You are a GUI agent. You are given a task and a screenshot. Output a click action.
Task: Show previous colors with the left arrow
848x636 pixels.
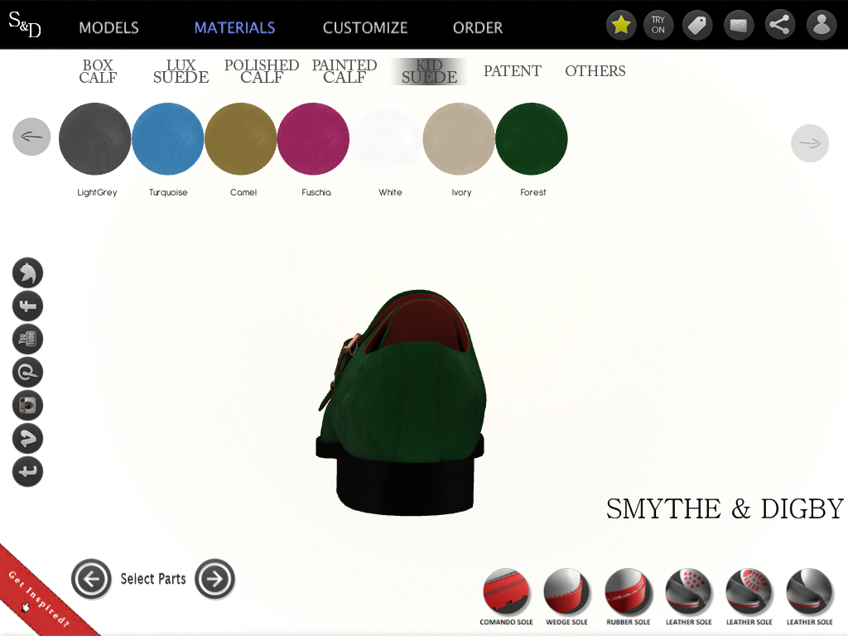(x=31, y=137)
